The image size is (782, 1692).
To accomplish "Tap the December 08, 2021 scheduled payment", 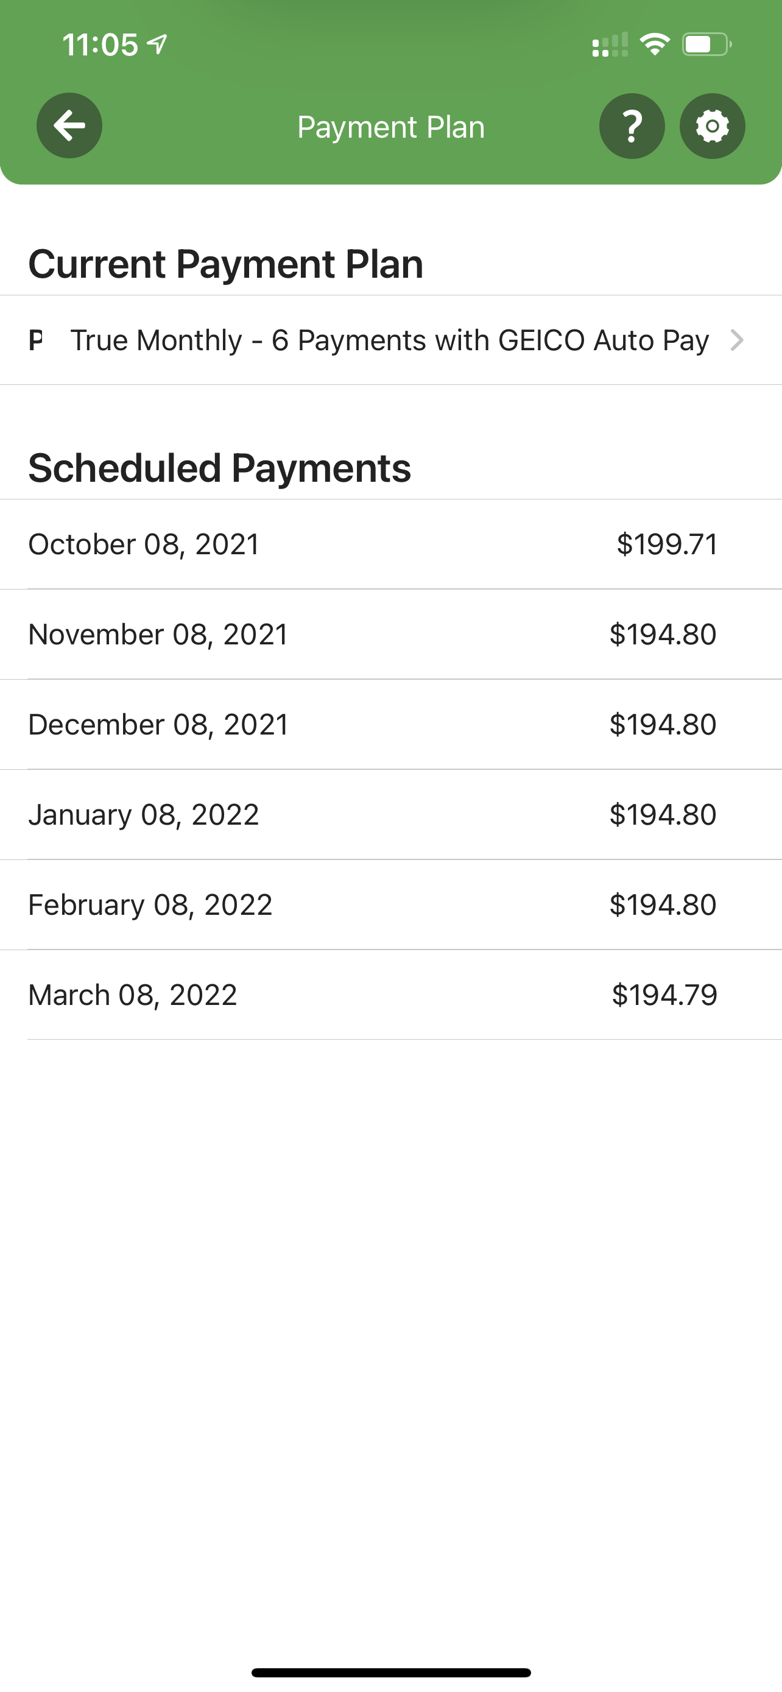I will coord(390,724).
